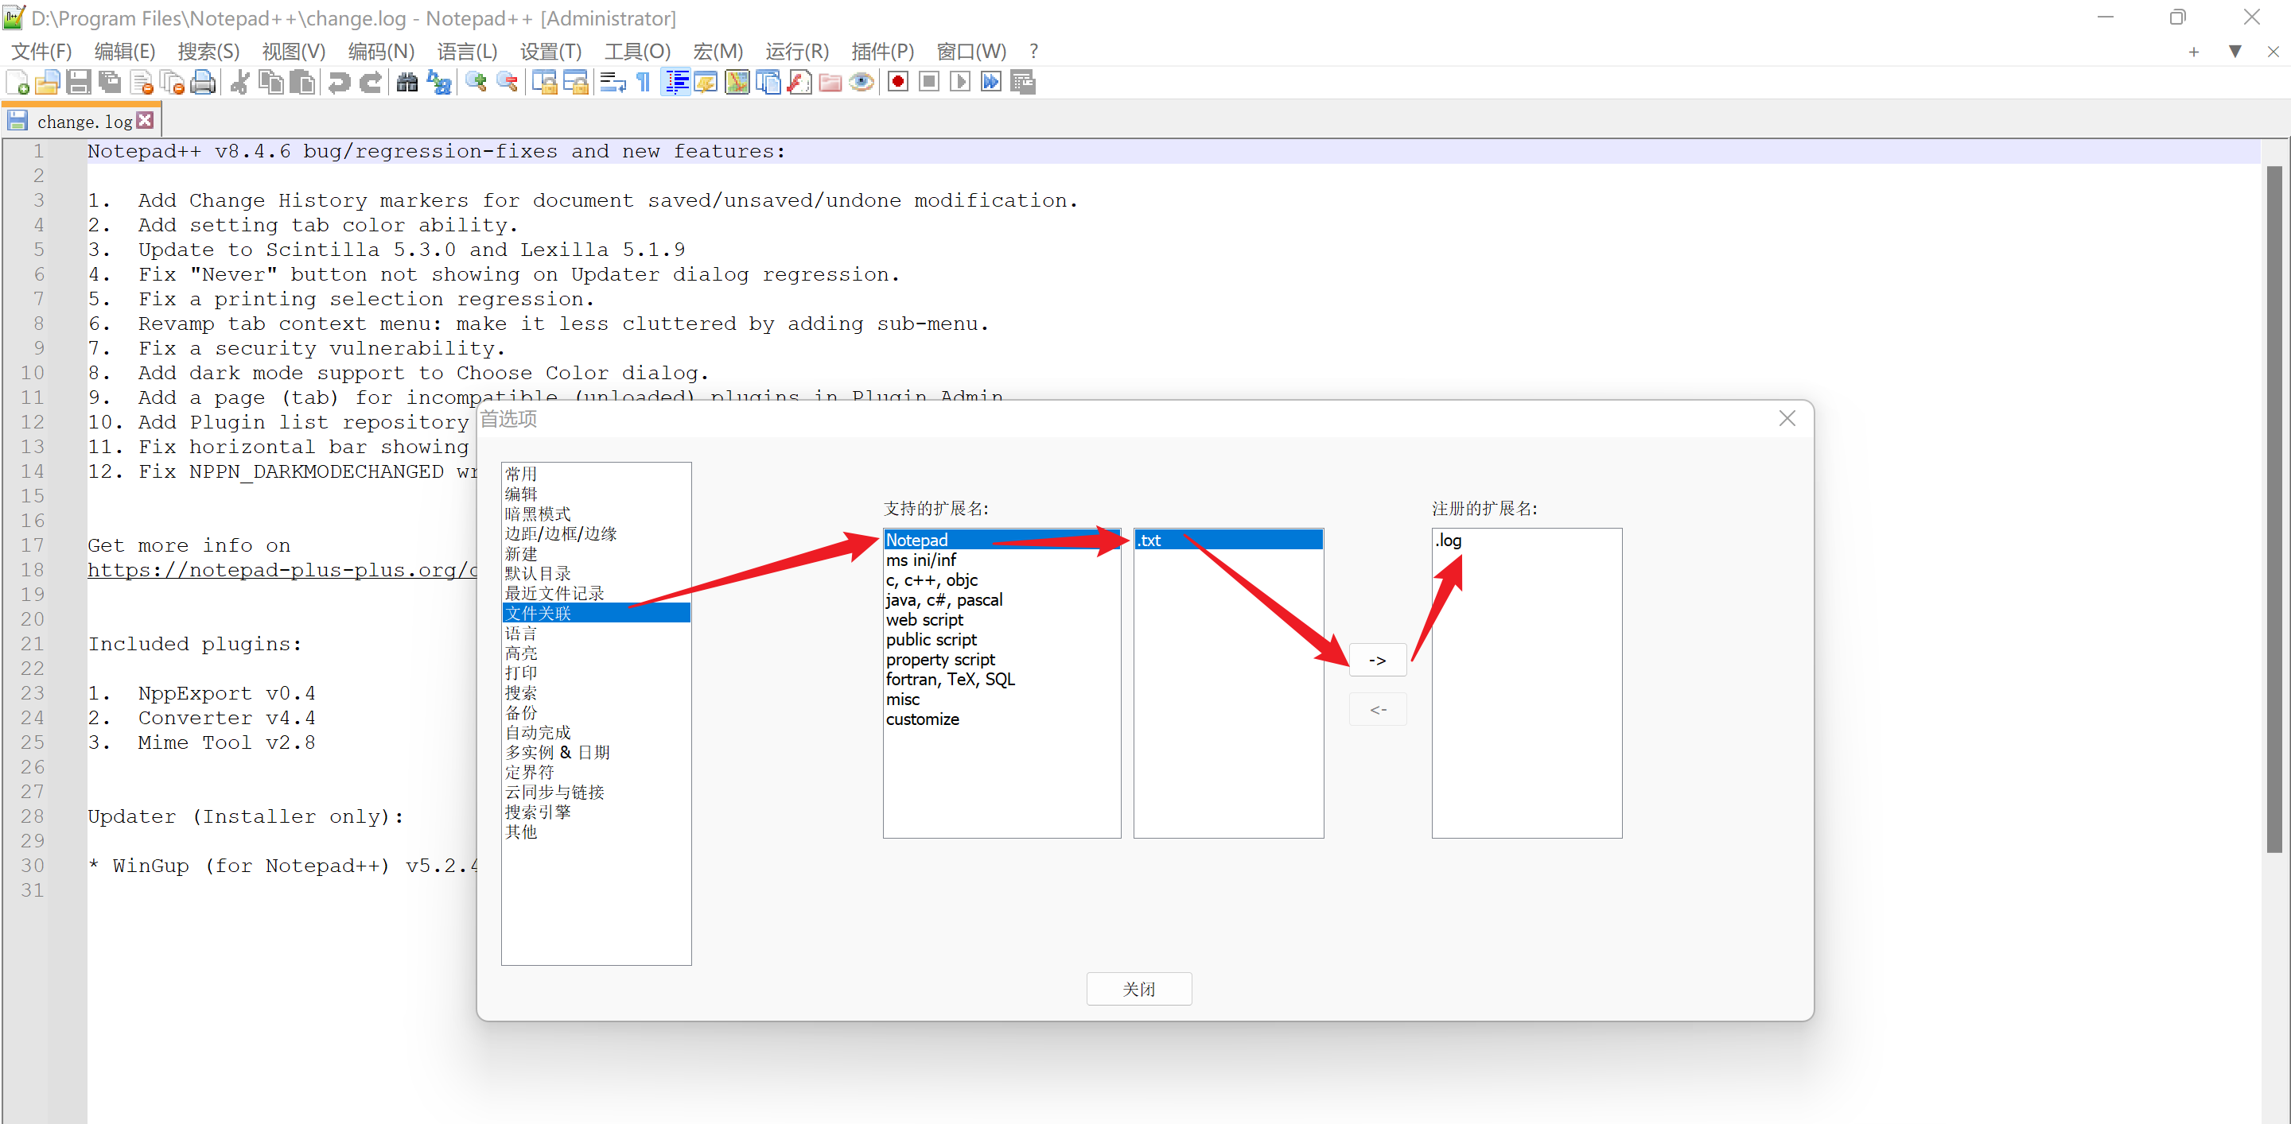Image resolution: width=2291 pixels, height=1124 pixels.
Task: Select 自动完成 in the preferences list
Action: pos(538,732)
